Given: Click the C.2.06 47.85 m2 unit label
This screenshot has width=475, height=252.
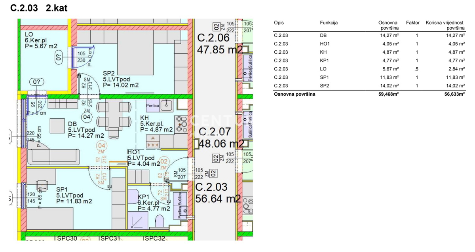Looking at the screenshot, I should point(218,44).
